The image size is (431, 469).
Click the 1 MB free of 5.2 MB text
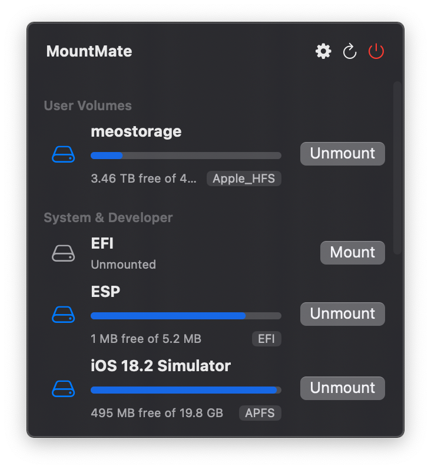coord(146,339)
